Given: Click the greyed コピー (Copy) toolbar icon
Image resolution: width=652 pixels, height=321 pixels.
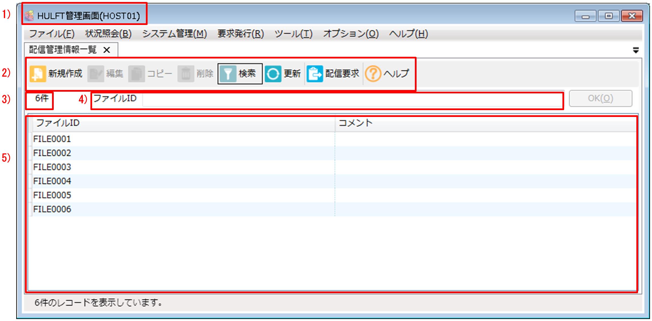Looking at the screenshot, I should 136,74.
